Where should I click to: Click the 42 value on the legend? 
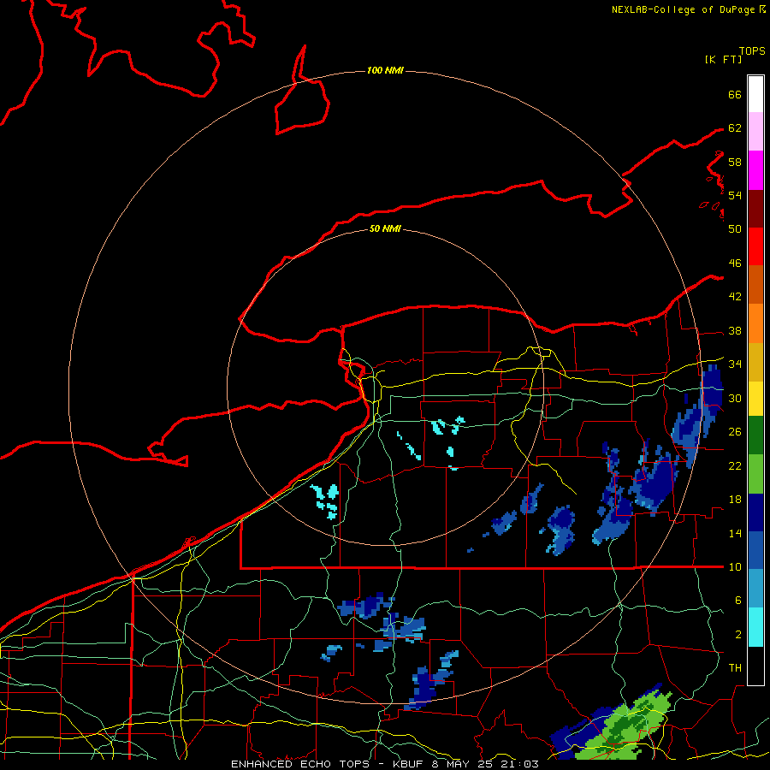735,297
